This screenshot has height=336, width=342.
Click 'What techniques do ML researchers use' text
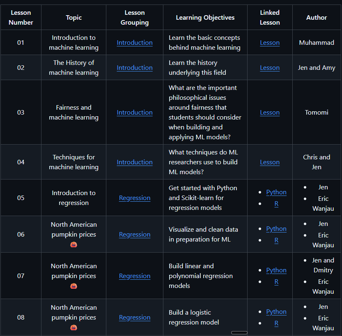[x=203, y=162]
